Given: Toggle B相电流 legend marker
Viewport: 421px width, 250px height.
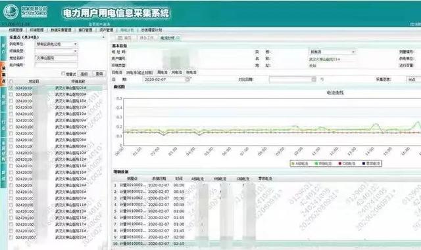Looking at the screenshot, I should click(x=316, y=163).
